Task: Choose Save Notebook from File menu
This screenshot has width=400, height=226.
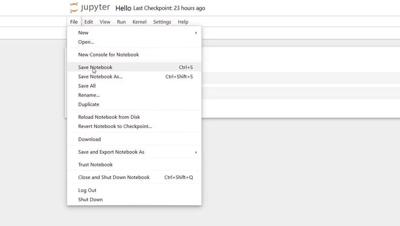Action: 95,67
